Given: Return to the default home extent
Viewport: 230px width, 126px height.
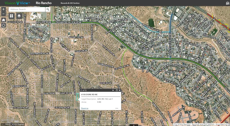Looking at the screenshot, I should [3, 20].
